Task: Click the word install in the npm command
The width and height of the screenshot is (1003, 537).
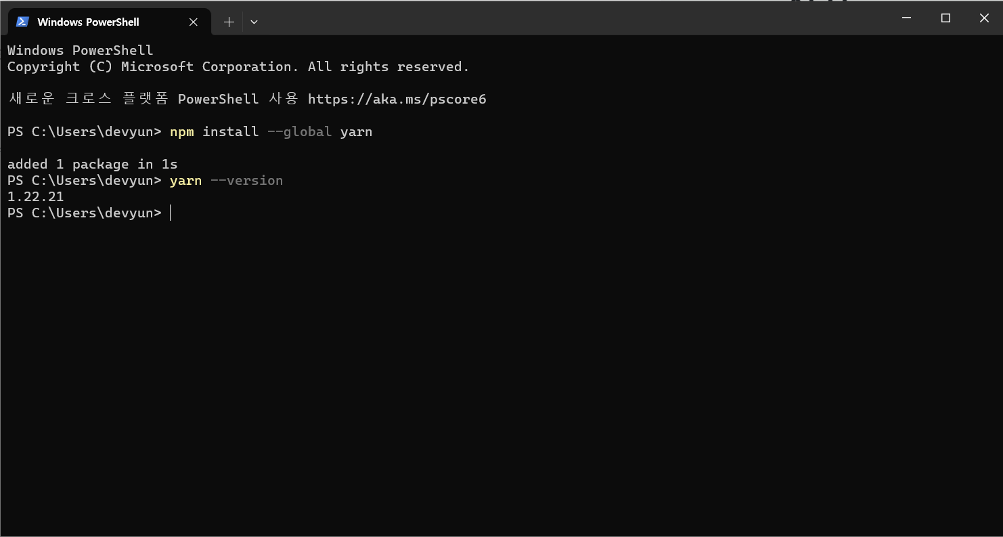Action: pos(231,132)
